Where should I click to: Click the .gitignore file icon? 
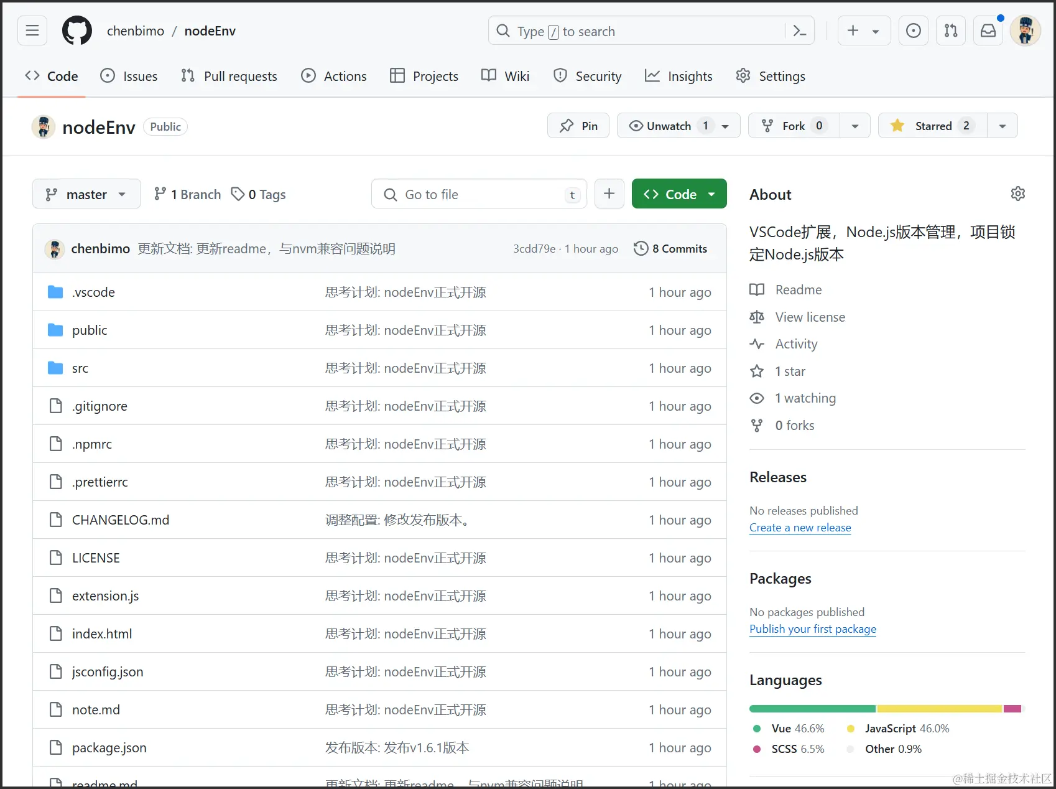[56, 406]
